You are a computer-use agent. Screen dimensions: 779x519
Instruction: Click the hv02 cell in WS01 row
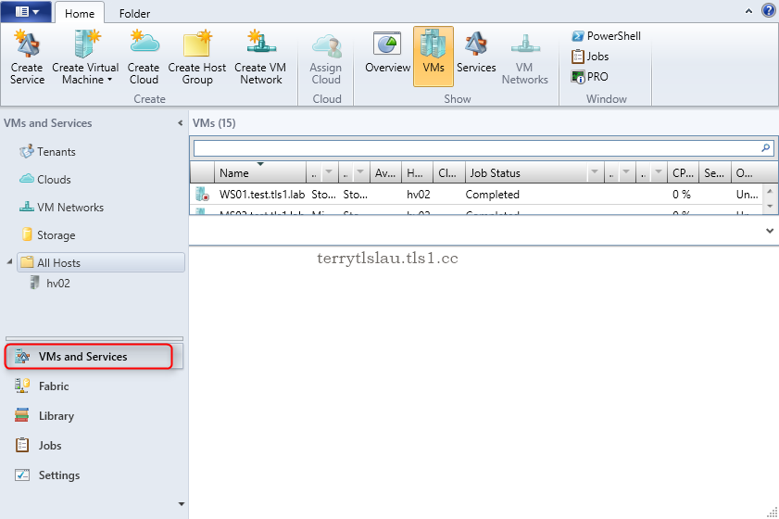click(x=419, y=195)
